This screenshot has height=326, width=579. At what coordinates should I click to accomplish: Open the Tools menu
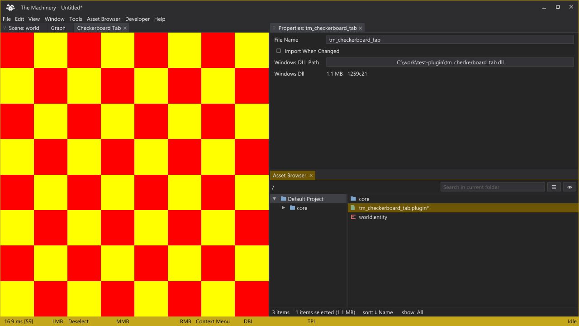(76, 19)
